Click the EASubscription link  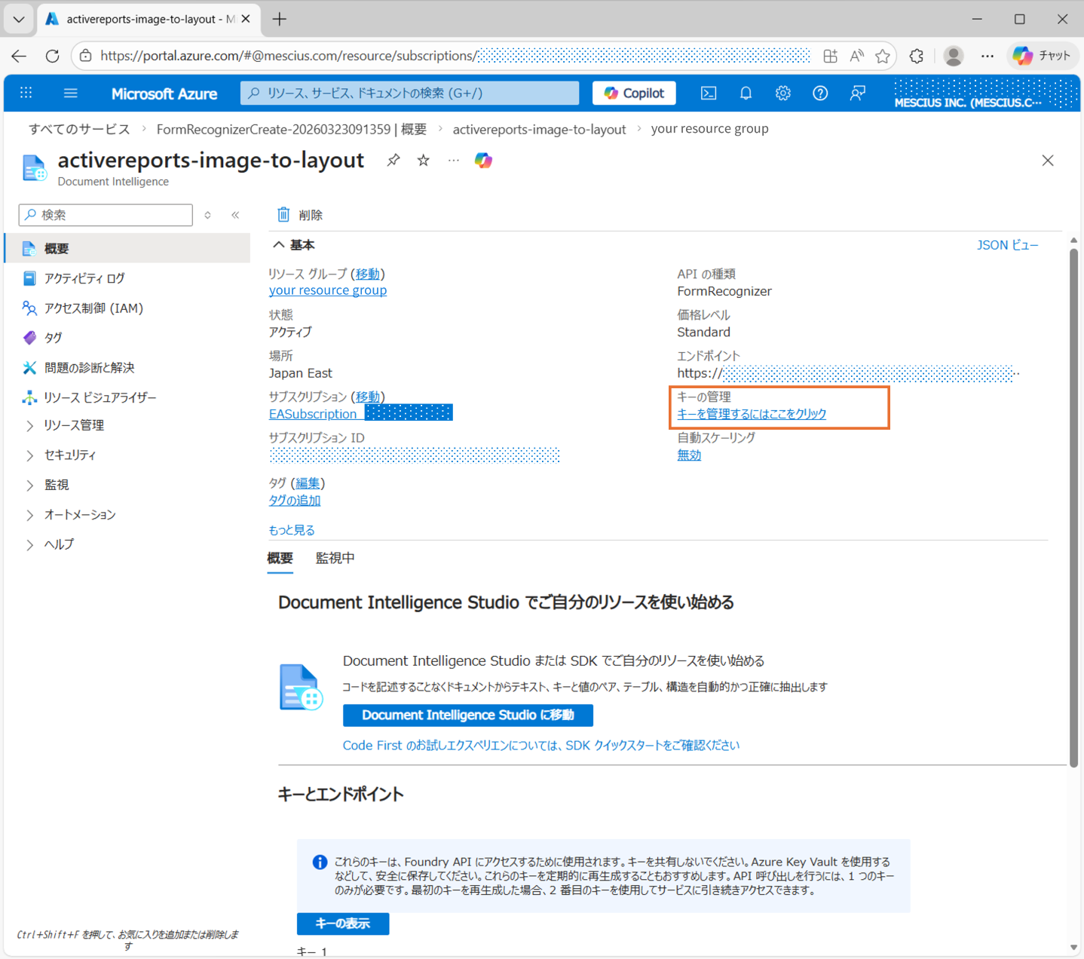(x=313, y=414)
